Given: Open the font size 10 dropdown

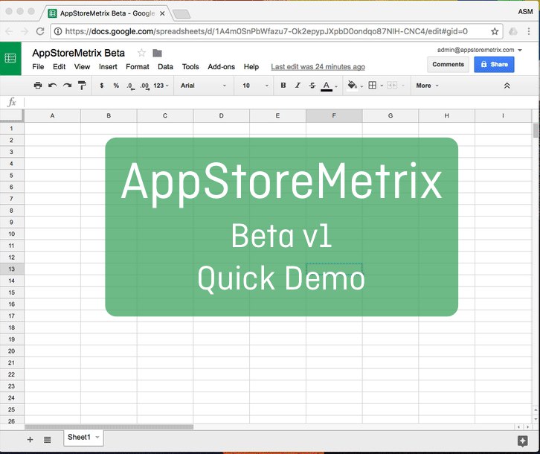Looking at the screenshot, I should (x=255, y=86).
